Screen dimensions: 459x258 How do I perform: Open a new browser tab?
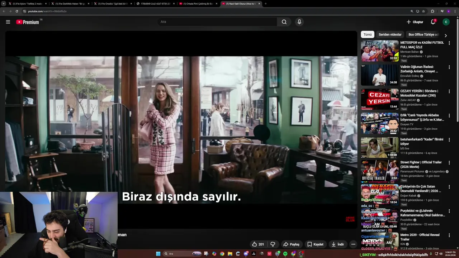click(x=265, y=4)
